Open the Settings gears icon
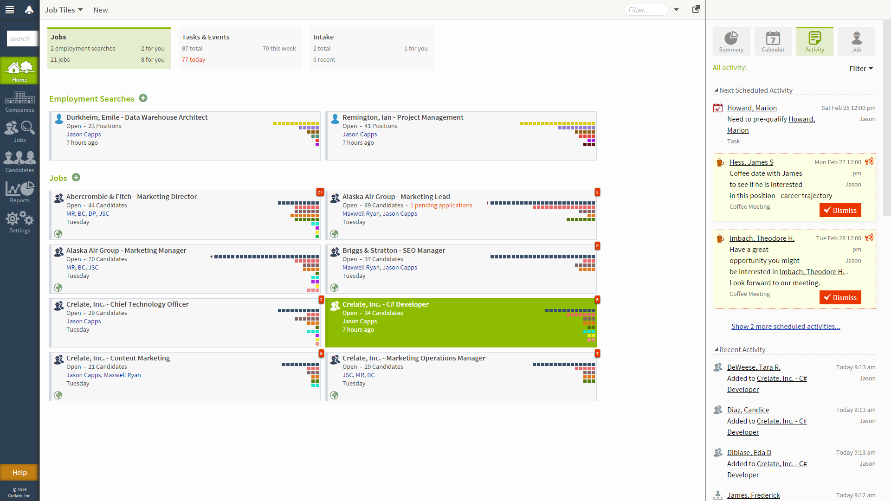Screen dimensions: 891x501 pos(19,222)
